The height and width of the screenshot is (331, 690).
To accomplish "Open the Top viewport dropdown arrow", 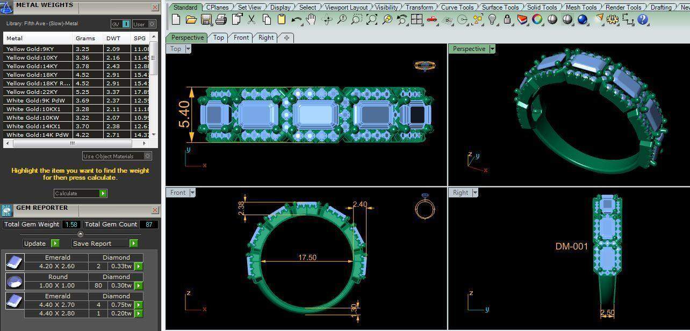I will click(x=188, y=49).
